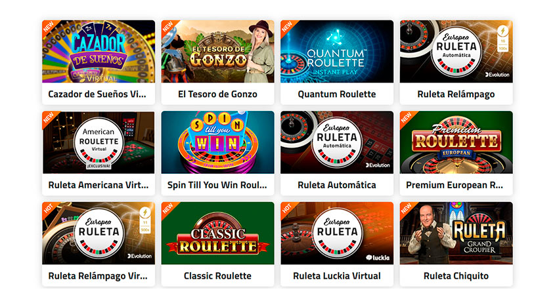
Task: Click the "Ruleta Relámpago Vir..." title
Action: [98, 276]
